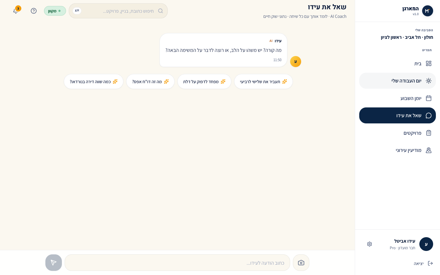Click the suggestion chip מה זה דו"ח אפס?

(x=151, y=81)
